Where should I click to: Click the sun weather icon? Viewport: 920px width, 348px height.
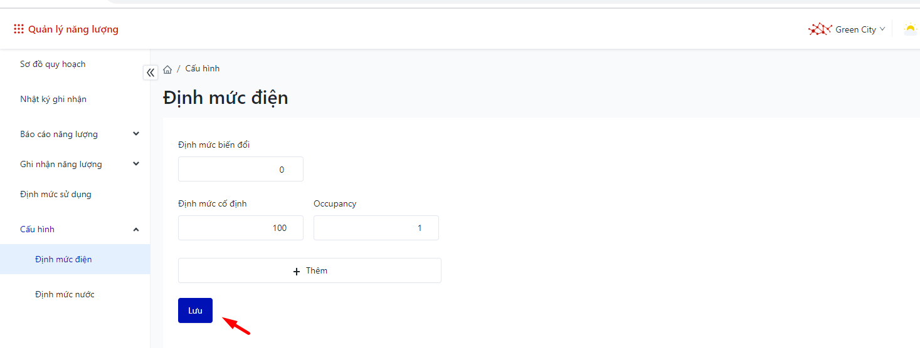pyautogui.click(x=910, y=29)
